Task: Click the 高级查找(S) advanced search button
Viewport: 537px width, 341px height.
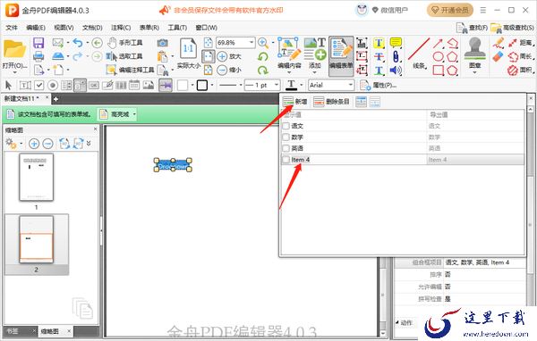Action: click(x=512, y=28)
